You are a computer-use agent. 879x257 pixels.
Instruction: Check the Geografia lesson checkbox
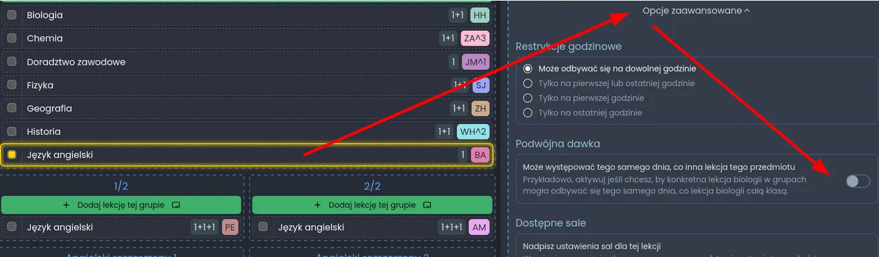[11, 108]
